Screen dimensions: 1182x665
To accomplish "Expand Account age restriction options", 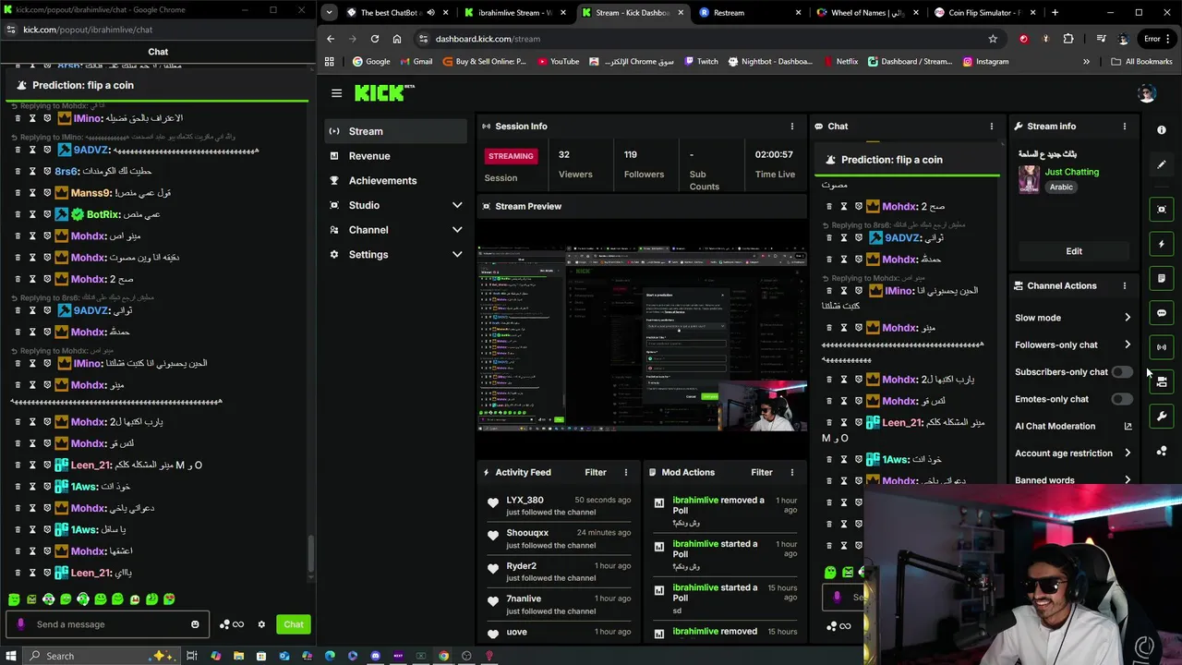I will coord(1128,453).
